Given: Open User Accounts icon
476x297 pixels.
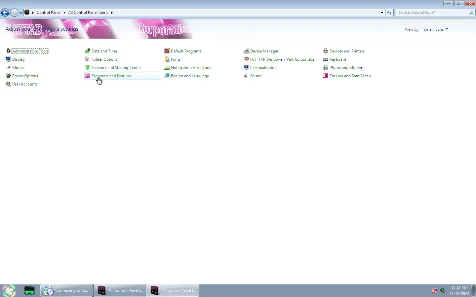Looking at the screenshot, I should 8,84.
